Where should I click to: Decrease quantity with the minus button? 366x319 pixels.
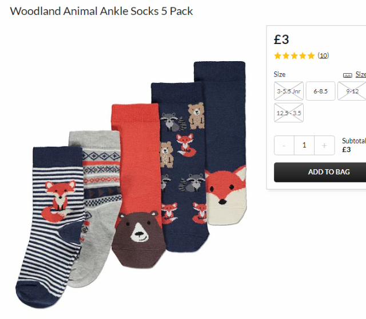click(284, 145)
